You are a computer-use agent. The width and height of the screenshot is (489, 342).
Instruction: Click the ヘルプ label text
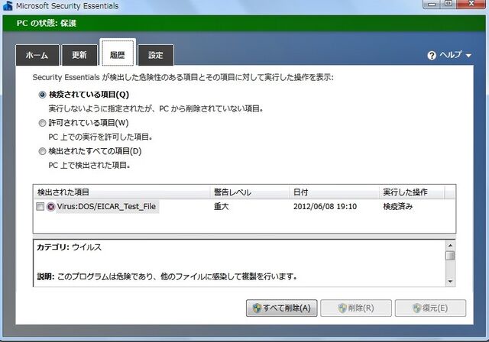[x=451, y=55]
